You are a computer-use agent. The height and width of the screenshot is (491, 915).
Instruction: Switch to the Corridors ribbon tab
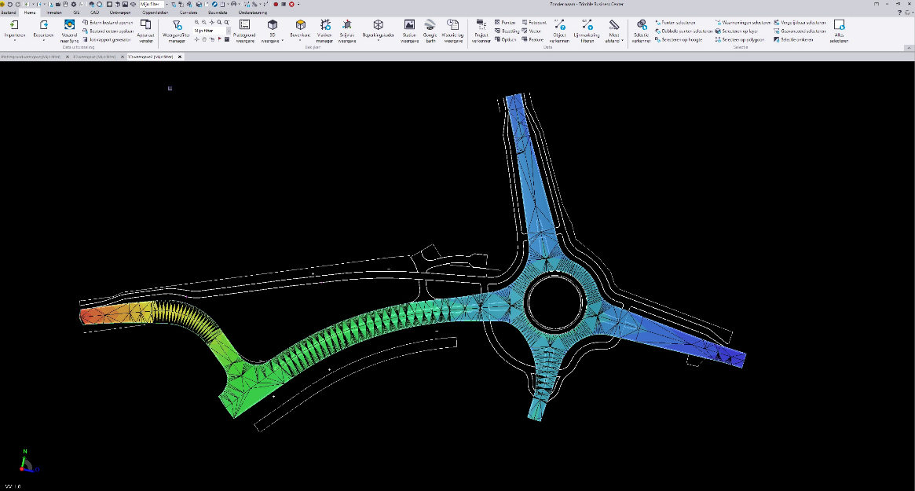click(x=188, y=13)
